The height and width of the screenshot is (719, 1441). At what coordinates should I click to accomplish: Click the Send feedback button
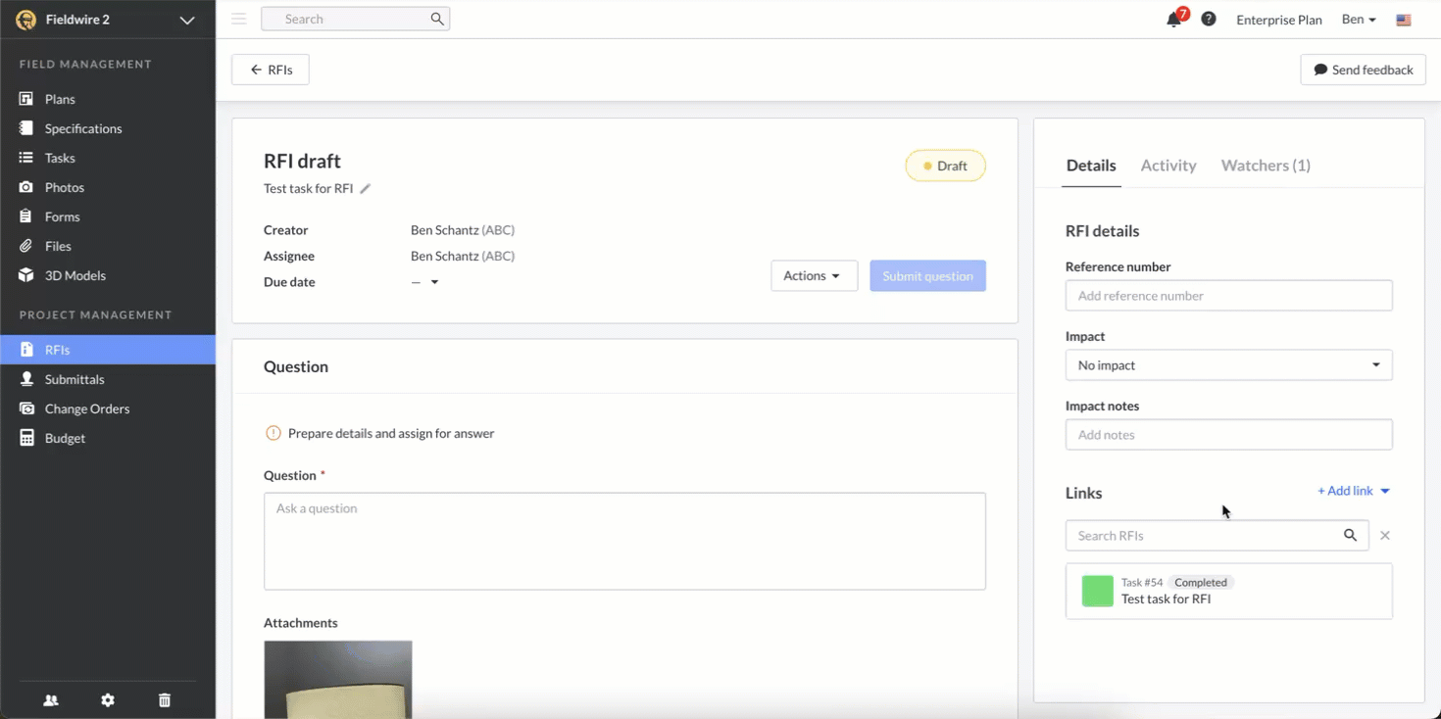coord(1363,70)
